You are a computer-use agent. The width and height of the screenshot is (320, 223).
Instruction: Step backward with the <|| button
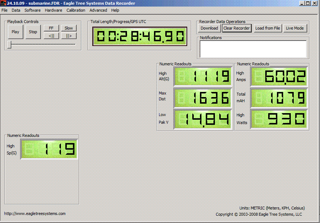[x=51, y=36]
